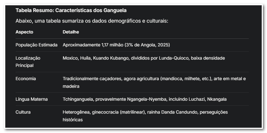
Task: Click the heading 'Tabela Resumo: Características dos Ganguela'
Action: tap(71, 10)
